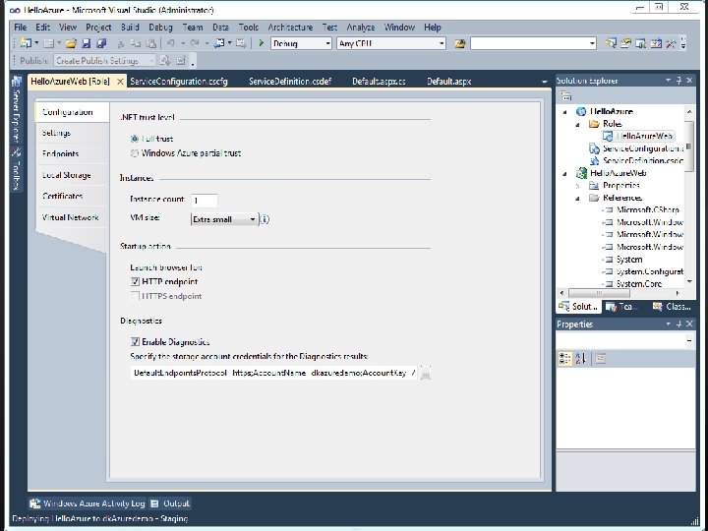Image resolution: width=708 pixels, height=531 pixels.
Task: Close the HelloAzureWeb [Role] tab
Action: pyautogui.click(x=120, y=82)
